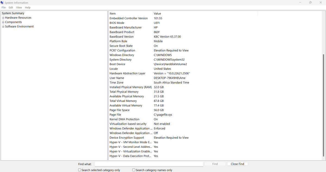This screenshot has width=326, height=172.
Task: Open the Help menu
Action: tap(27, 7)
